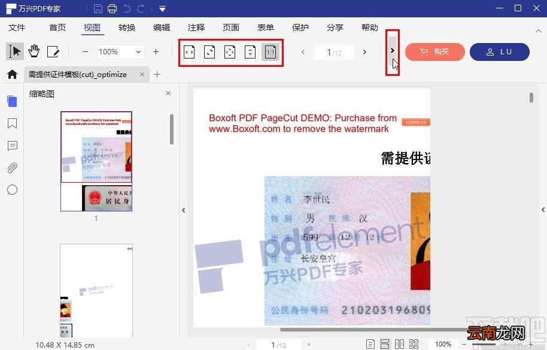Open the 文件 menu
This screenshot has width=547, height=350.
pyautogui.click(x=17, y=27)
